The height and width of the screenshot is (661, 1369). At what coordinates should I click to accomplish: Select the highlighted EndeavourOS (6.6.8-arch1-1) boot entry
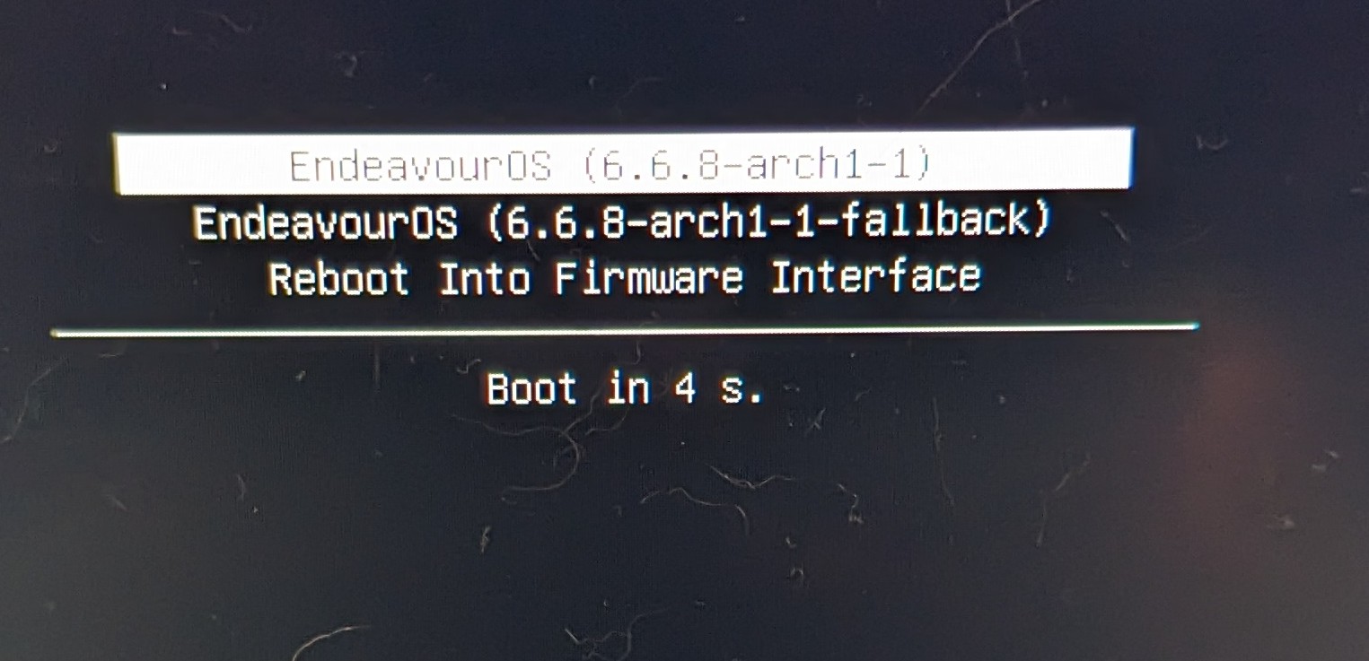pyautogui.click(x=623, y=161)
